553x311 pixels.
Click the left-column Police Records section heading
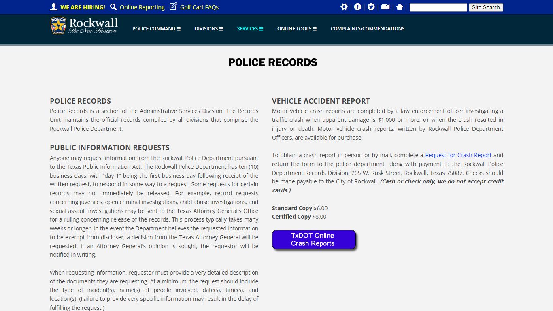pyautogui.click(x=80, y=101)
